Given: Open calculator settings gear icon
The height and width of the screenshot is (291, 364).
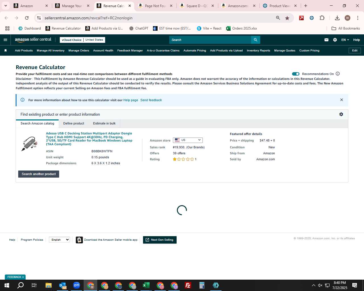Looking at the screenshot, I should (341, 114).
